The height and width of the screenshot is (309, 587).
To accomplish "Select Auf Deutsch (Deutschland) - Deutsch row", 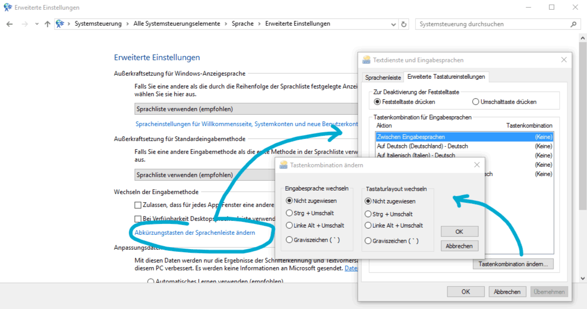I will [x=464, y=146].
